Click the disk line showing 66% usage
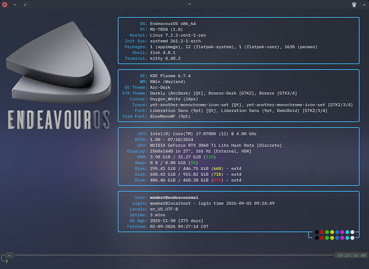369x269 pixels. pyautogui.click(x=196, y=169)
